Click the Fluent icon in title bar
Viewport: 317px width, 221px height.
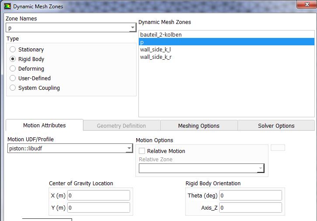7,6
